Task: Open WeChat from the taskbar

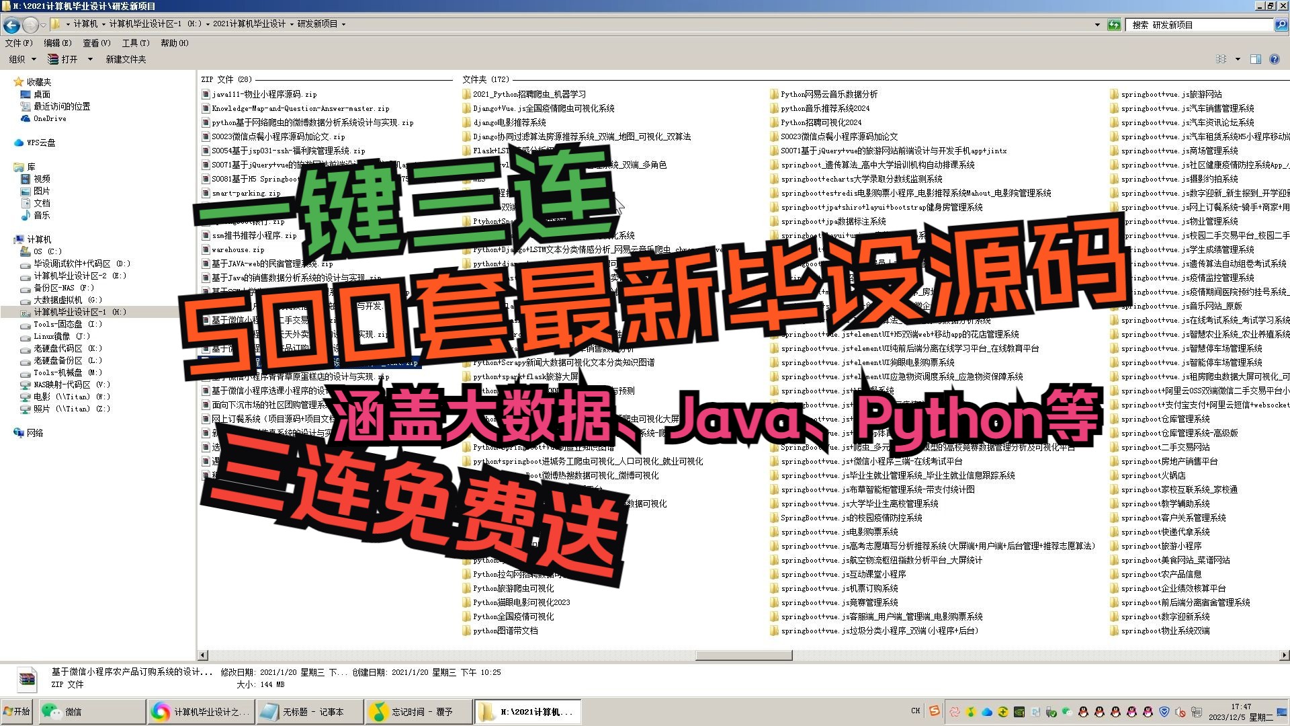Action: [x=73, y=711]
